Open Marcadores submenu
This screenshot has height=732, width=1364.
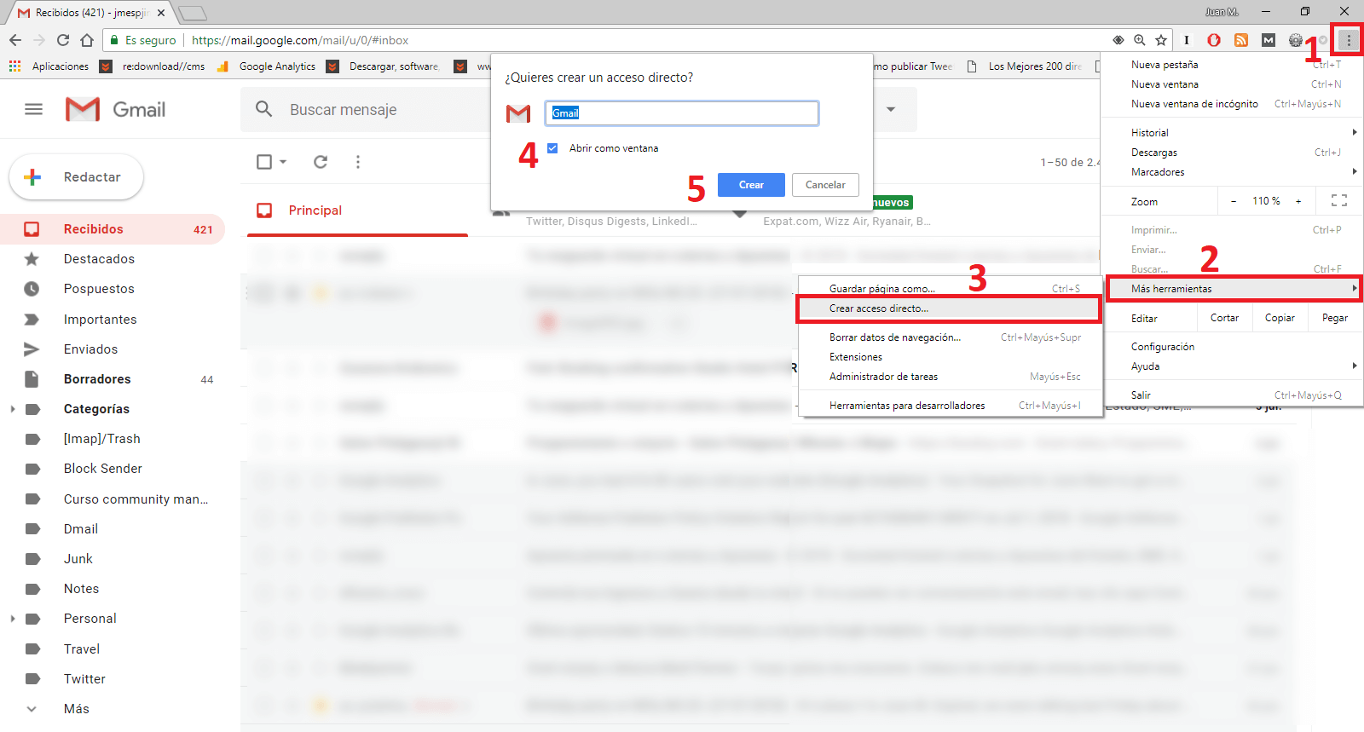point(1232,172)
